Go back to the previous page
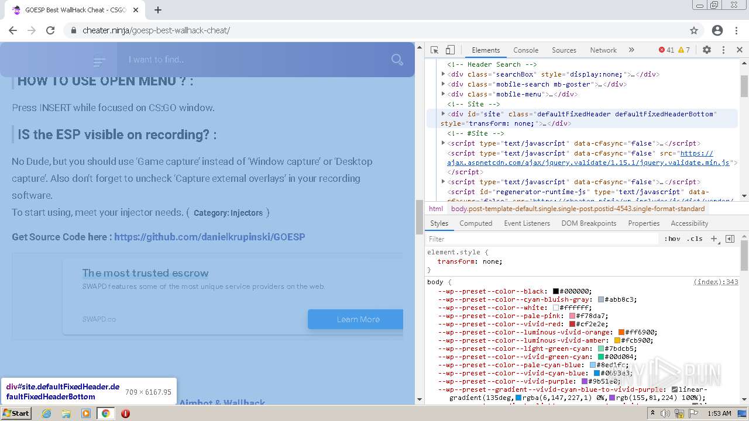Screen dimensions: 749x421 pyautogui.click(x=13, y=30)
